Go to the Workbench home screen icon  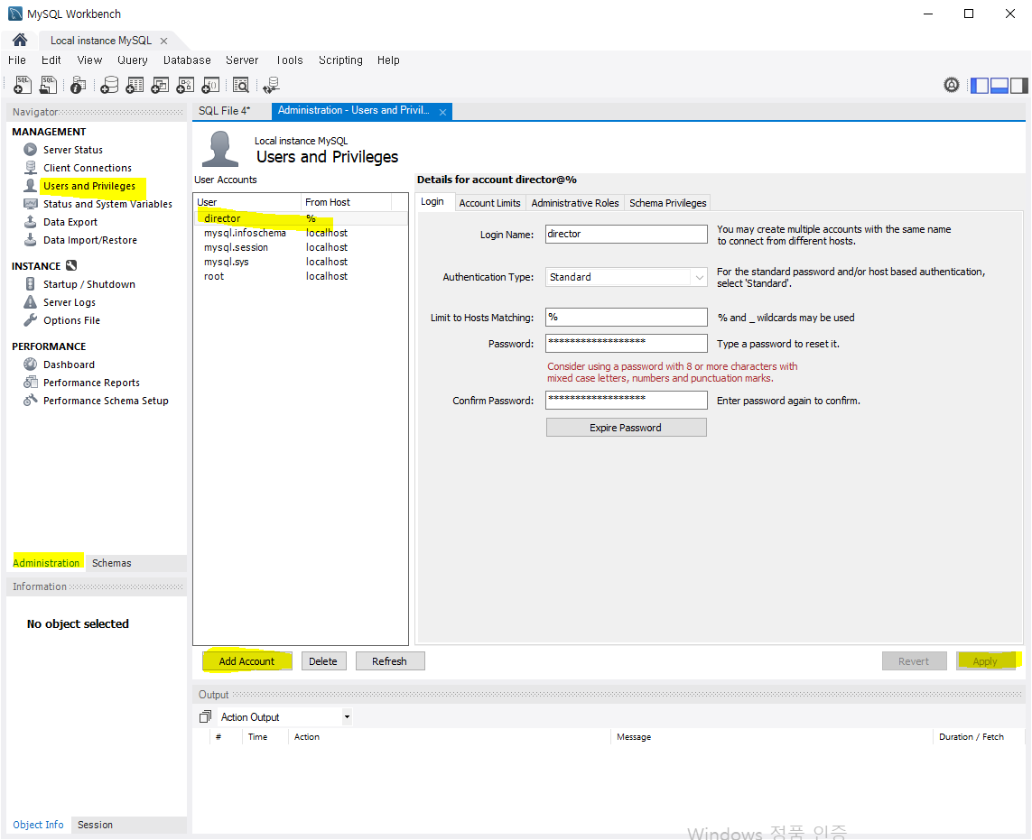pyautogui.click(x=19, y=41)
